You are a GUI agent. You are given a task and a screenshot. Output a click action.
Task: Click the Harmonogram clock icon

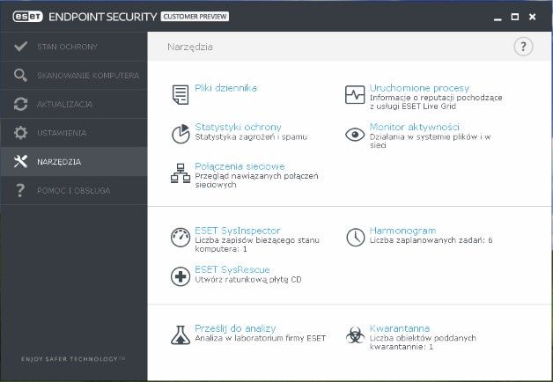pos(355,237)
